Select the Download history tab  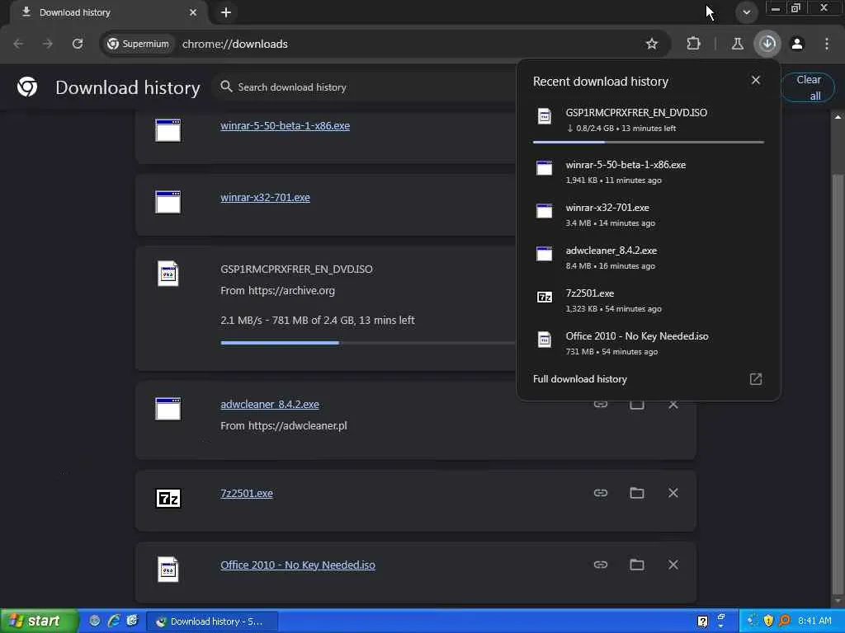108,12
